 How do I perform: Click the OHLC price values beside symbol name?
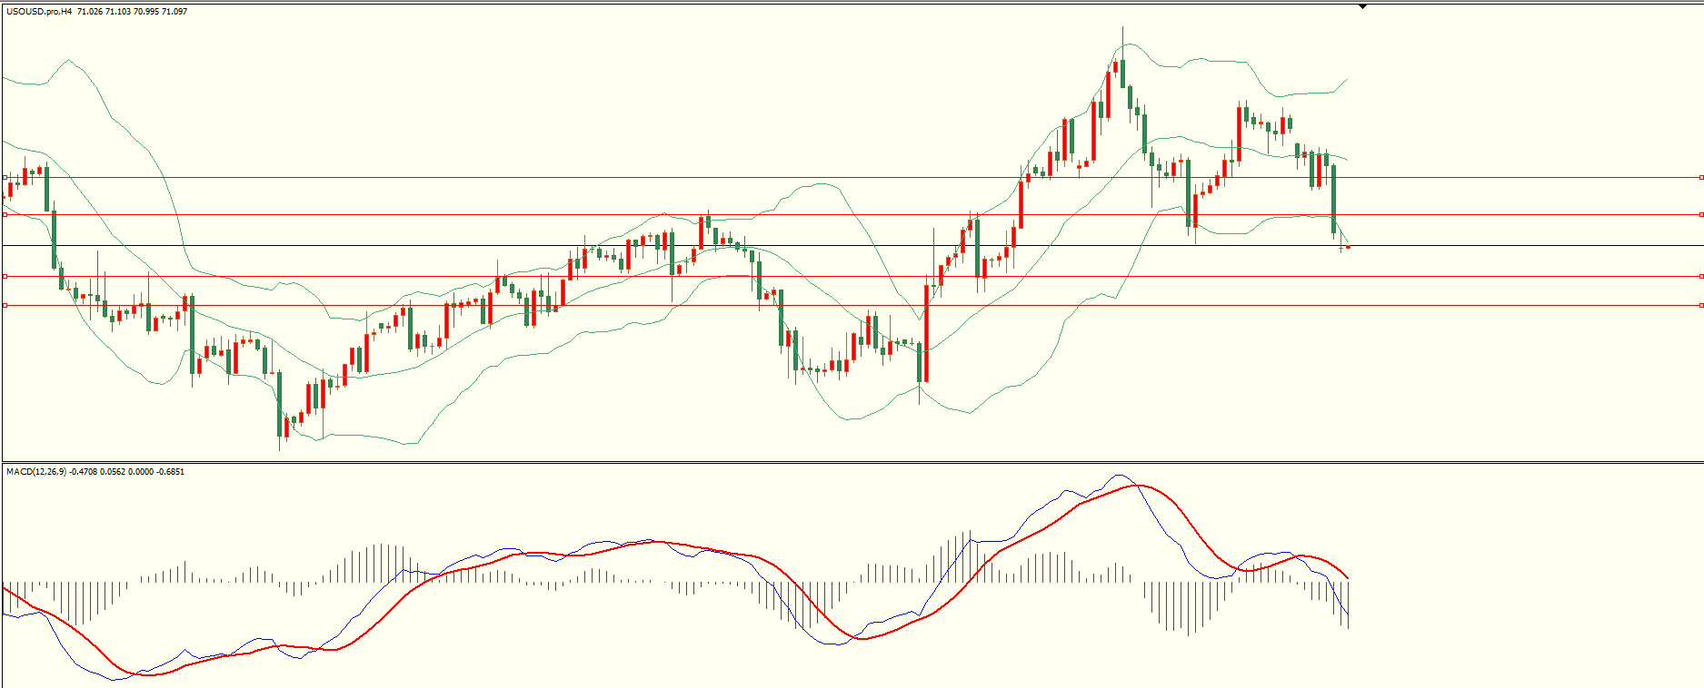coord(133,12)
